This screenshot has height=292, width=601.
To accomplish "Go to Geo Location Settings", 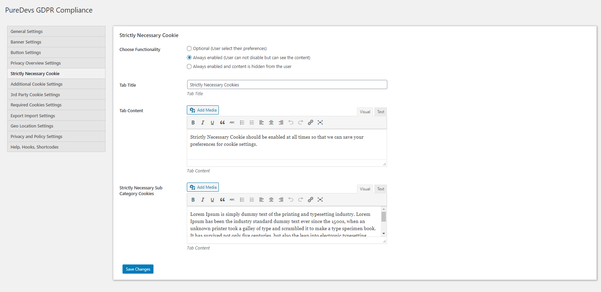I will 32,126.
